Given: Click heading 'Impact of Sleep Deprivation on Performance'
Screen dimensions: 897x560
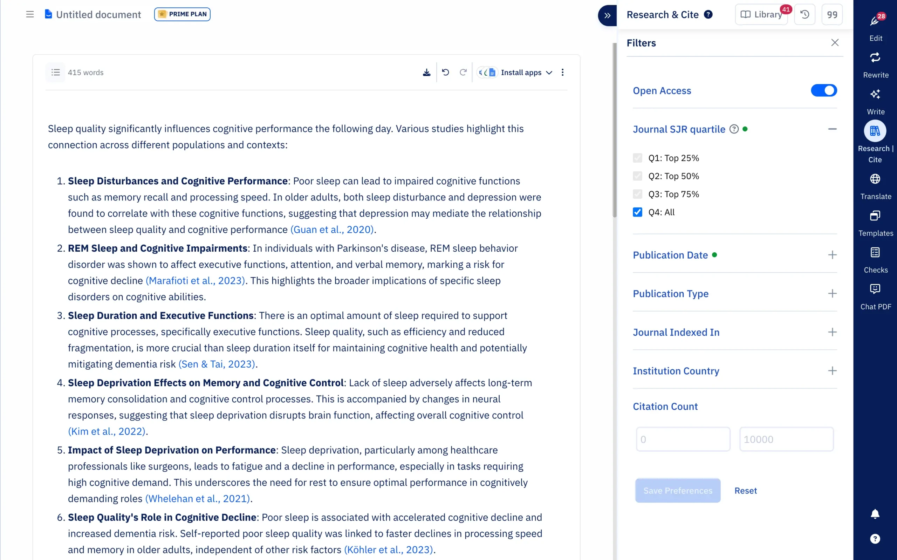Looking at the screenshot, I should (x=172, y=450).
